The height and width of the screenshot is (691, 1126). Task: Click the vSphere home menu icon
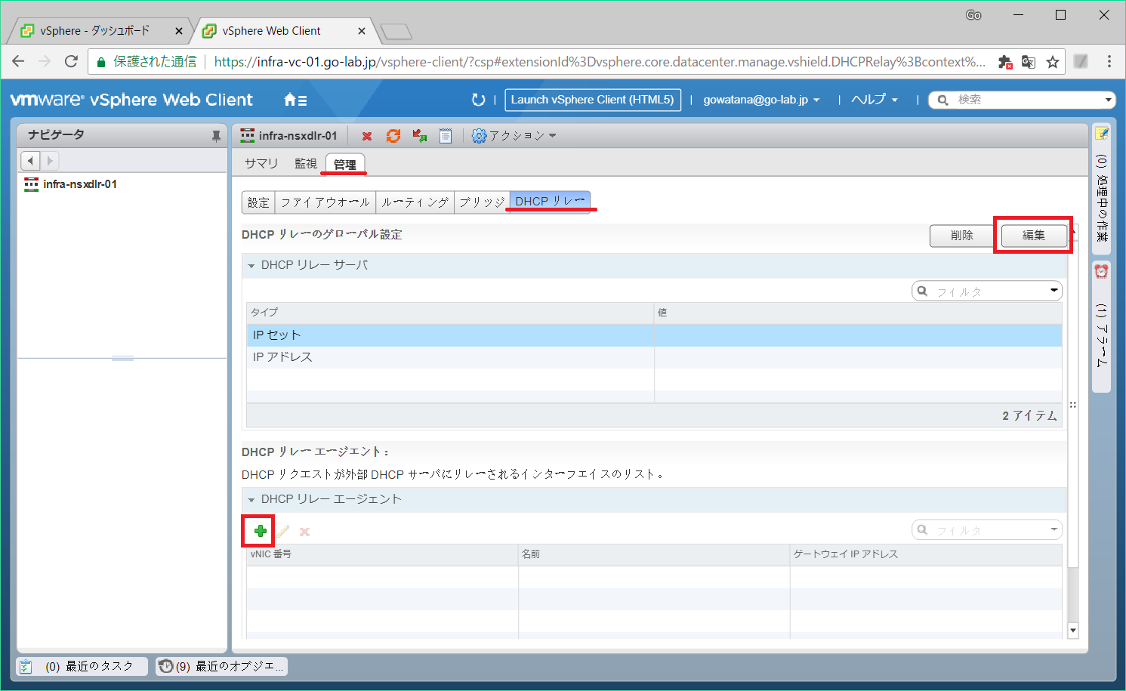[x=295, y=100]
